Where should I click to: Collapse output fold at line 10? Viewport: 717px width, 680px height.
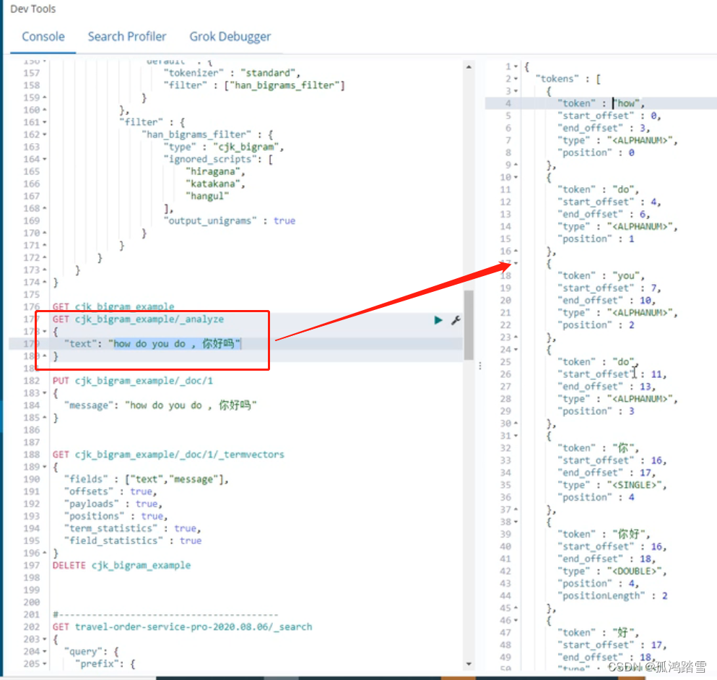[516, 177]
